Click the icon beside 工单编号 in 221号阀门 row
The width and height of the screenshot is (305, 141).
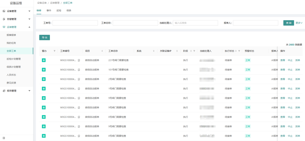[79, 60]
